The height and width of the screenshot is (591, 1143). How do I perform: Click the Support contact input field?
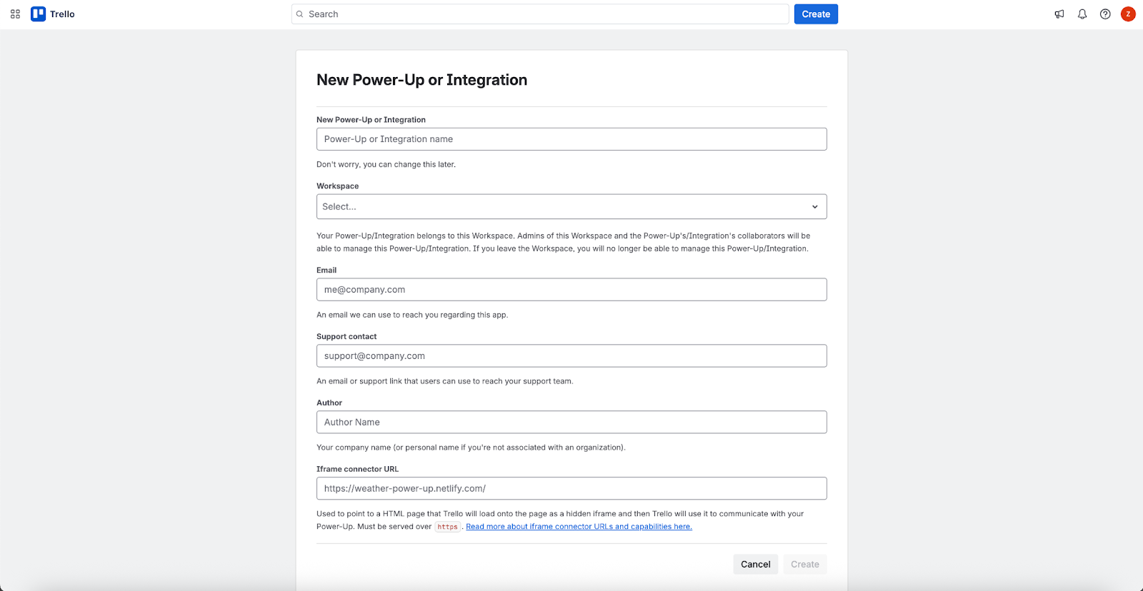[x=571, y=356]
